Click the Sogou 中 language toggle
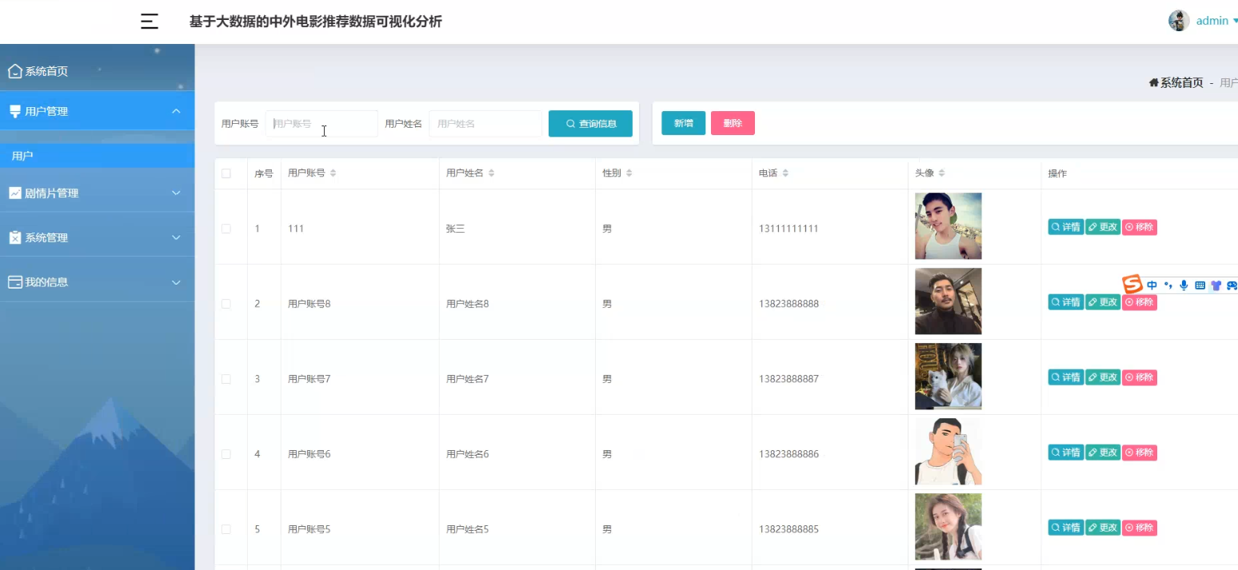This screenshot has width=1238, height=570. pyautogui.click(x=1152, y=285)
